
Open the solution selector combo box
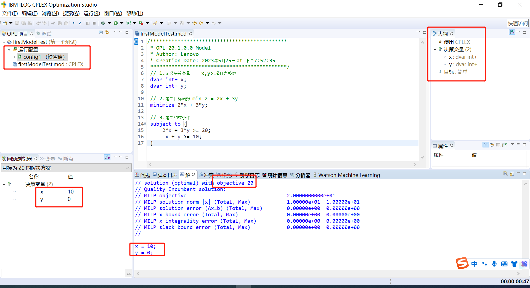tap(66, 168)
